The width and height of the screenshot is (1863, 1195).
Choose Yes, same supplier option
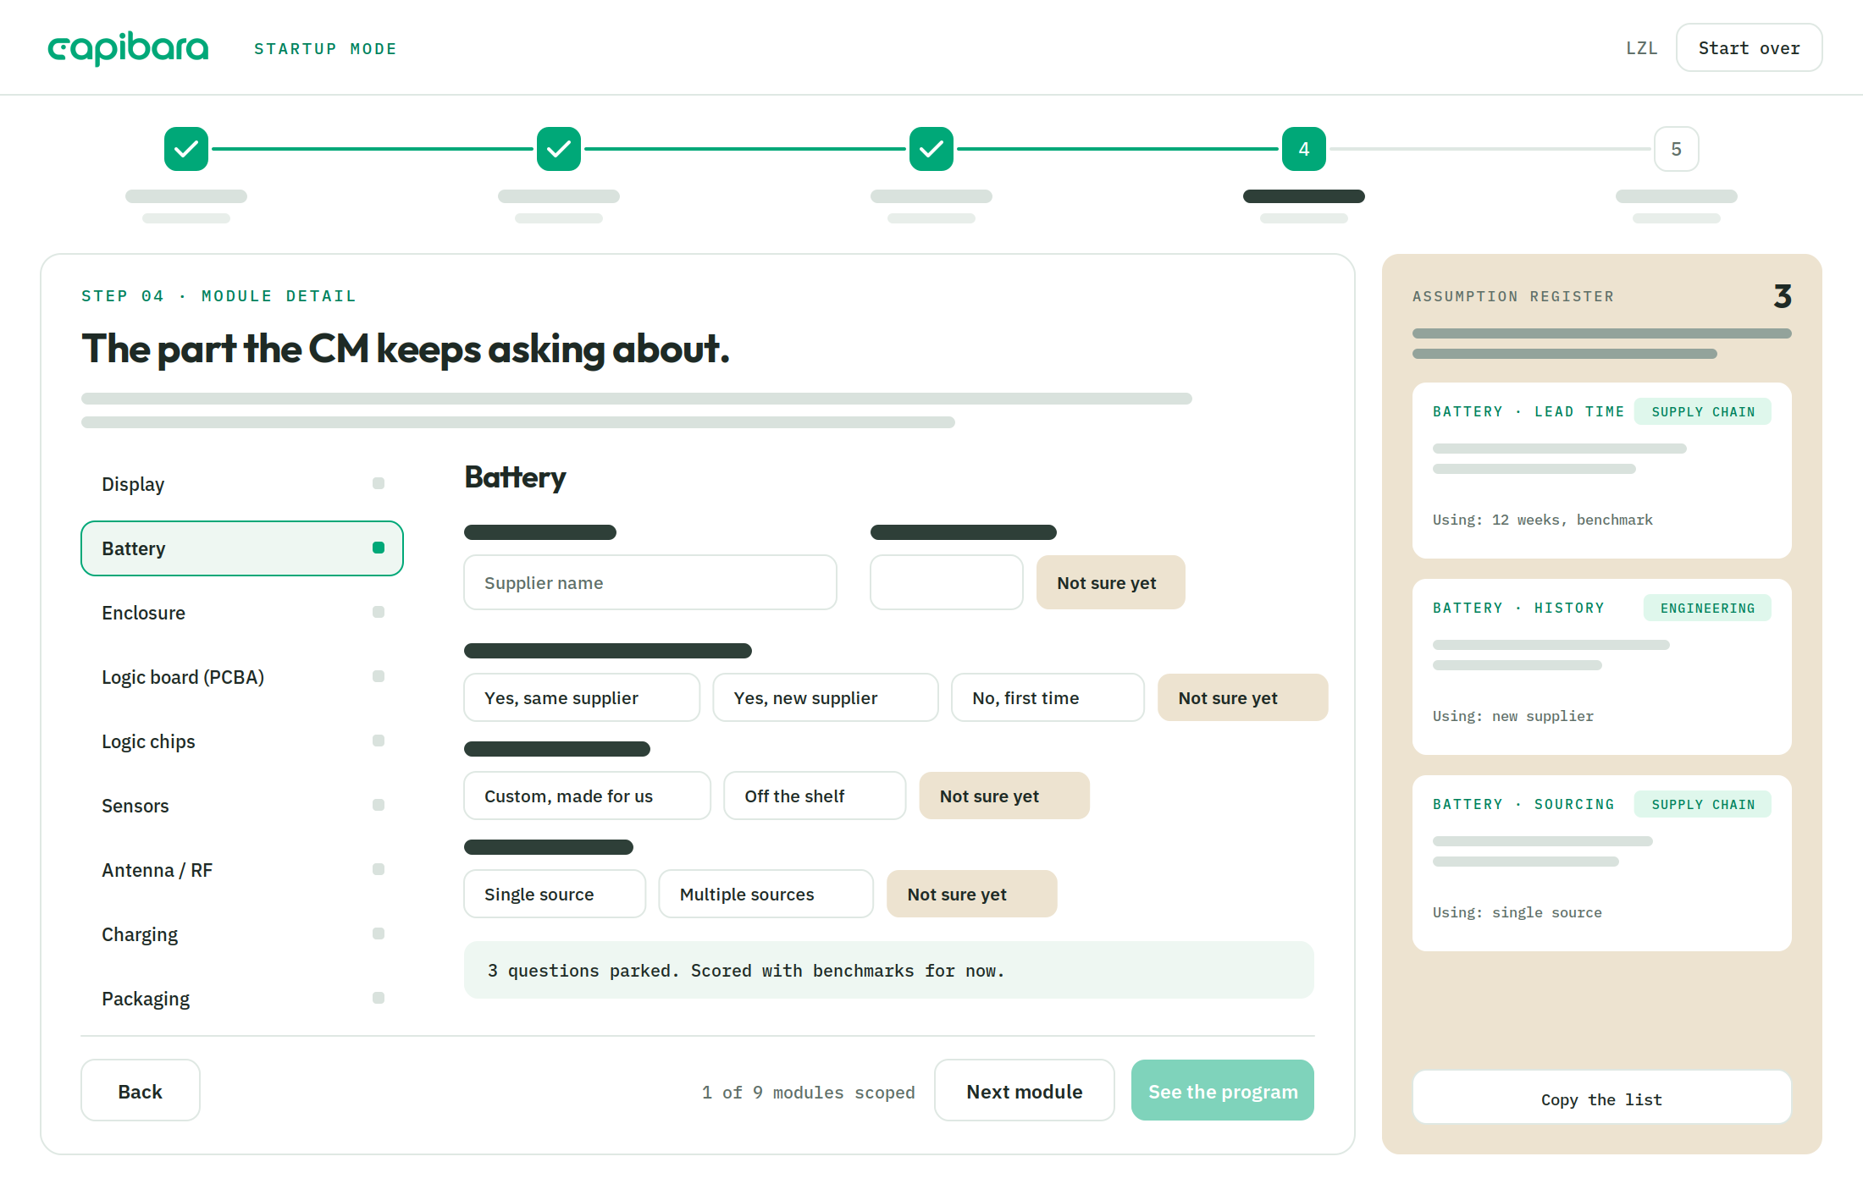pyautogui.click(x=582, y=697)
